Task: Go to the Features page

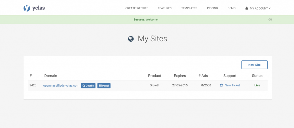Action: [165, 8]
